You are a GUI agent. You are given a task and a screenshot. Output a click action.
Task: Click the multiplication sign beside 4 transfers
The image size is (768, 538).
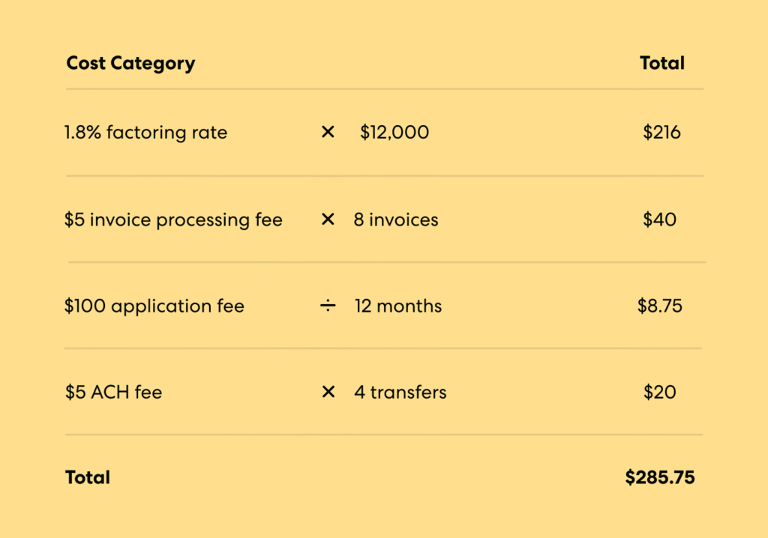[x=328, y=392]
